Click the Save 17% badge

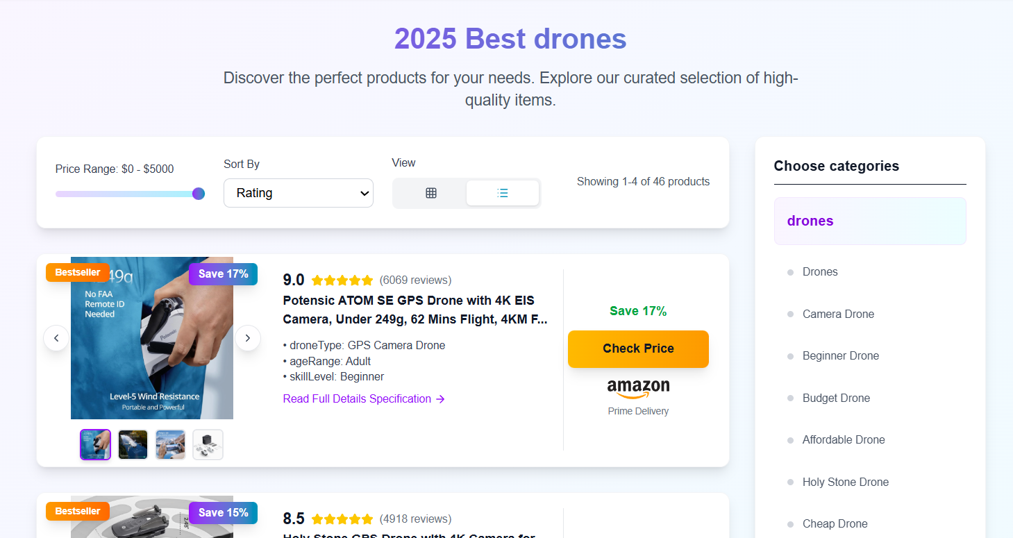222,274
